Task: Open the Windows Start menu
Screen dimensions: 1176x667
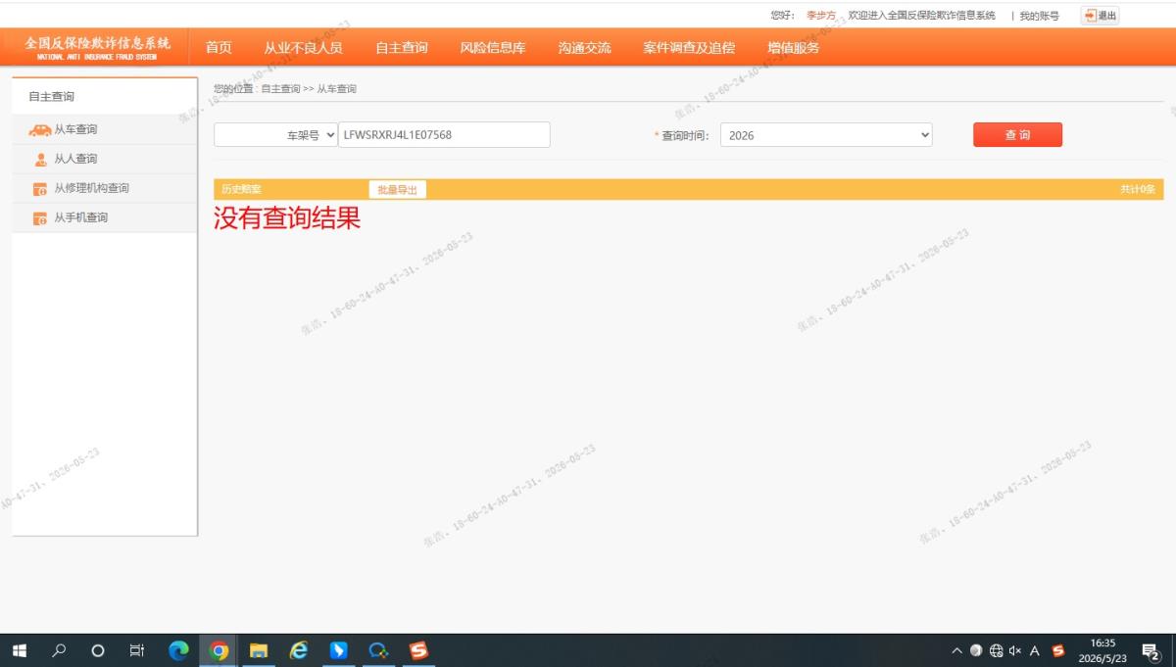Action: click(20, 650)
